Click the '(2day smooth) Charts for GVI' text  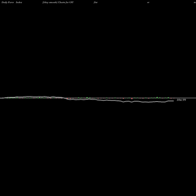[58, 2]
